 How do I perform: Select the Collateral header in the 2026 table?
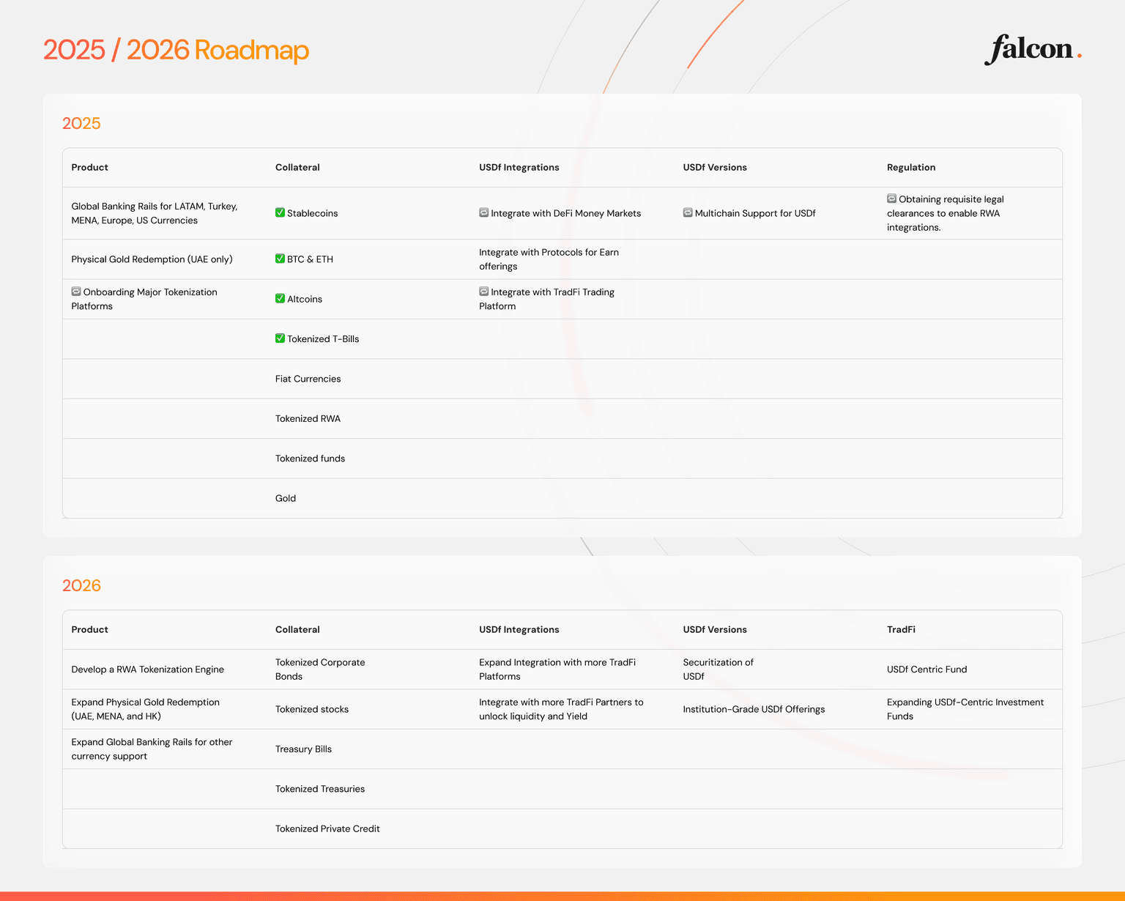point(297,629)
